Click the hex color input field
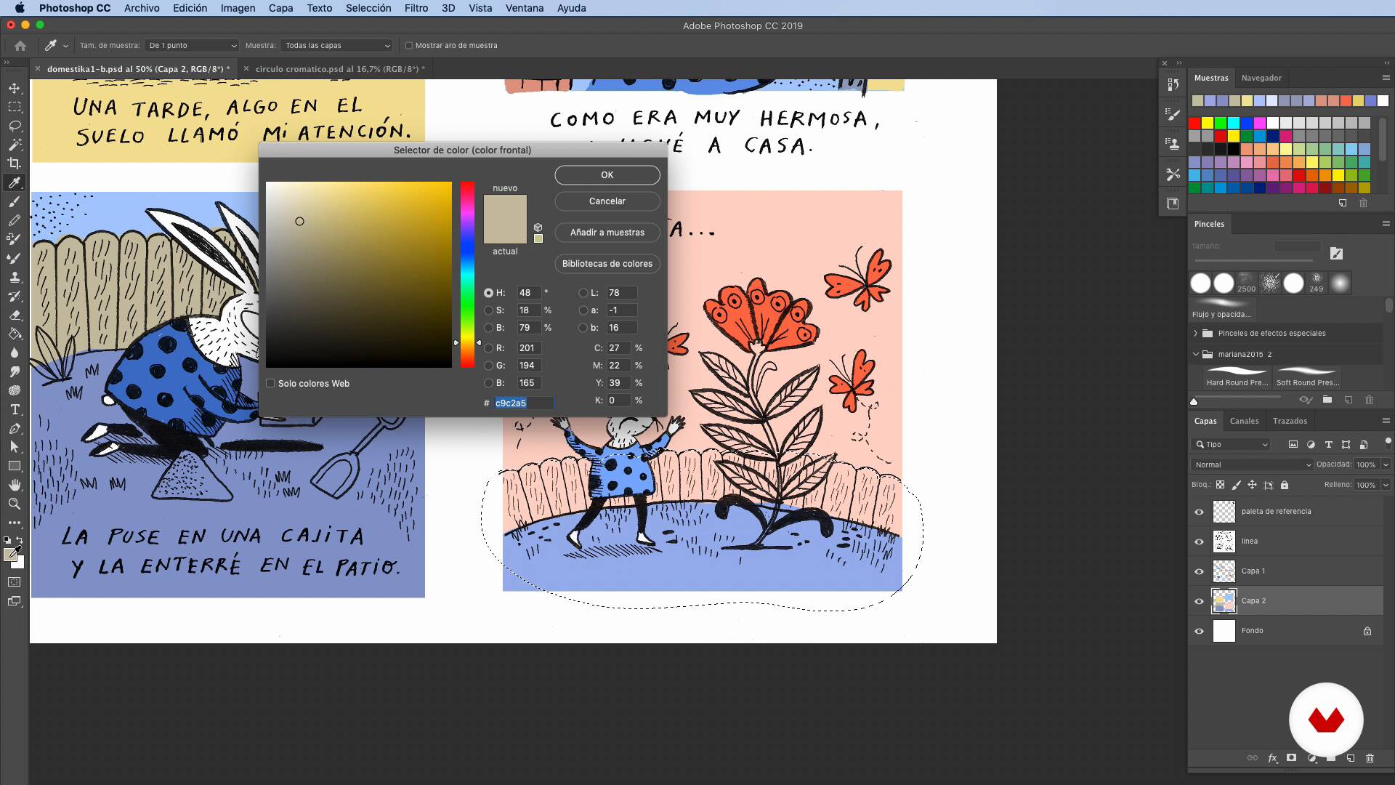 click(x=524, y=403)
